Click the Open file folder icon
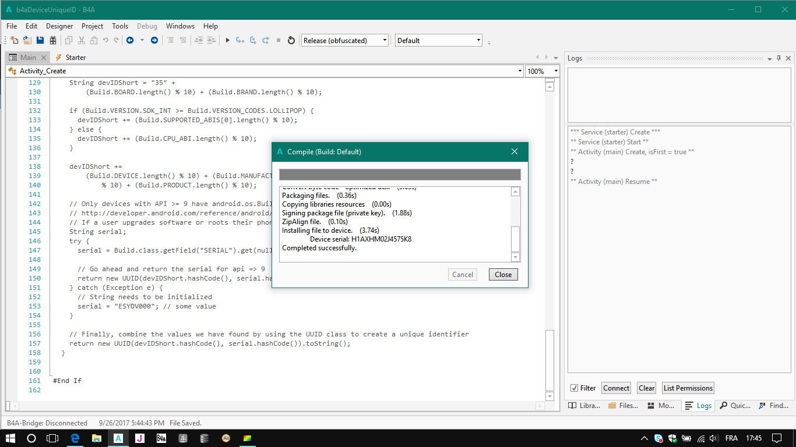This screenshot has width=796, height=447. click(x=27, y=40)
